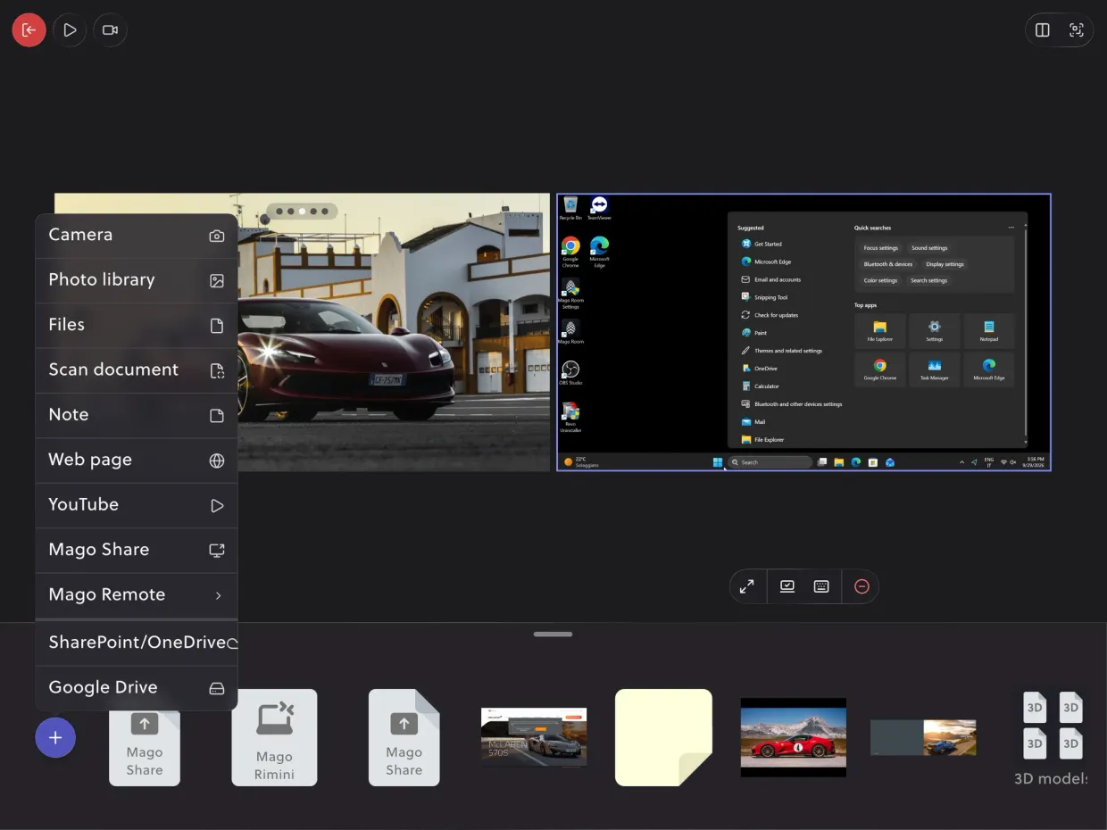Select the Color settings quick search

pos(880,280)
